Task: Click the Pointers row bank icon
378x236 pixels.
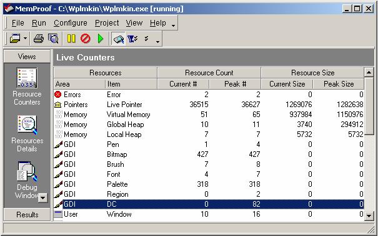Action: coord(58,105)
